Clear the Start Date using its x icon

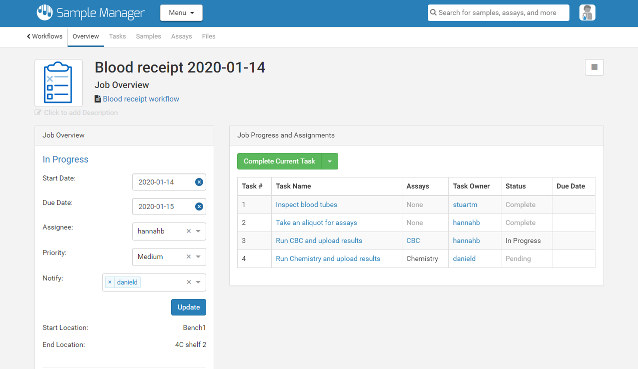click(x=199, y=181)
